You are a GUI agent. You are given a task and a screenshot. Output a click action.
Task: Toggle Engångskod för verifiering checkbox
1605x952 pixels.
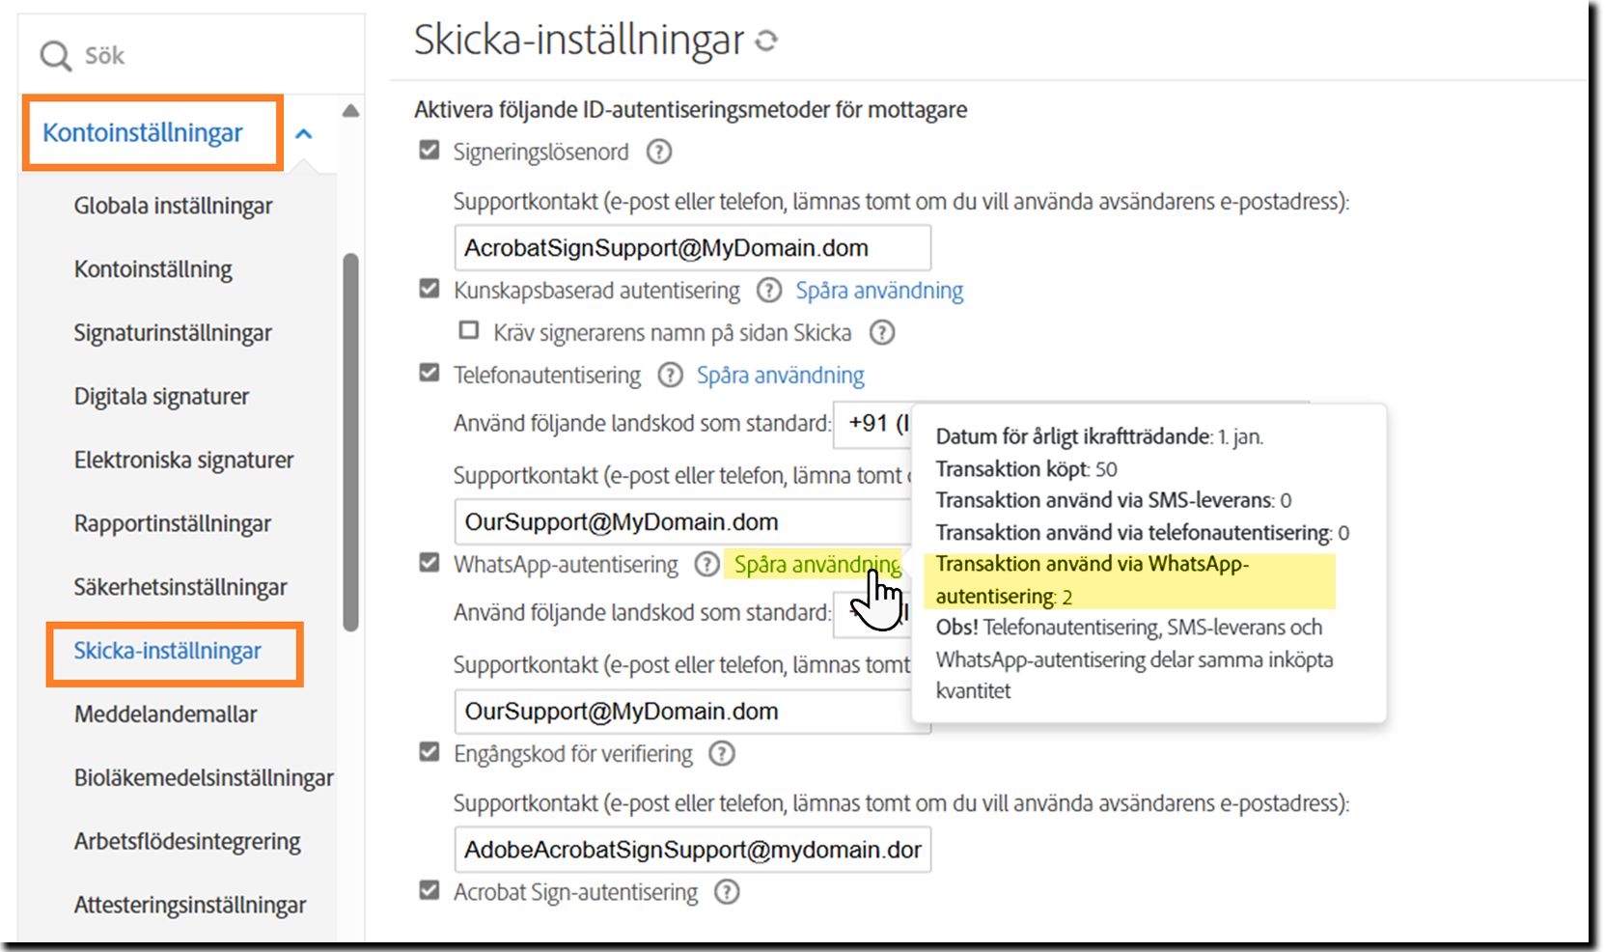click(x=429, y=752)
